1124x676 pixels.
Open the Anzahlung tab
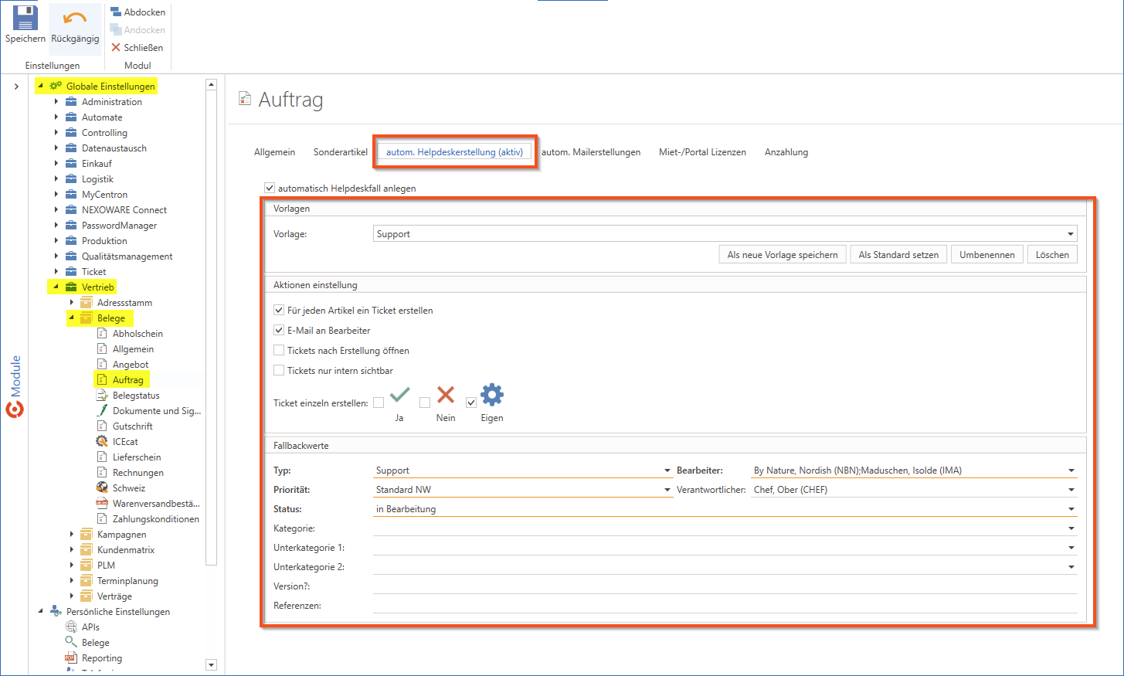[x=786, y=152]
